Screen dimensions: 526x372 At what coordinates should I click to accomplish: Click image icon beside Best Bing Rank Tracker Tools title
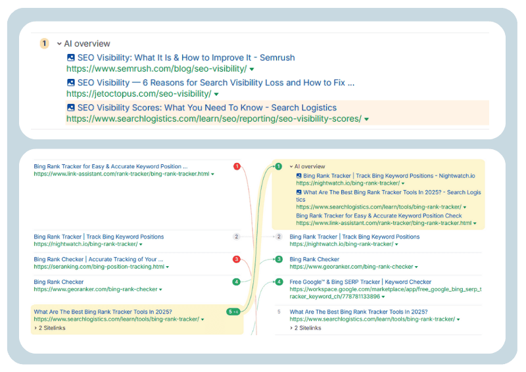pos(299,192)
